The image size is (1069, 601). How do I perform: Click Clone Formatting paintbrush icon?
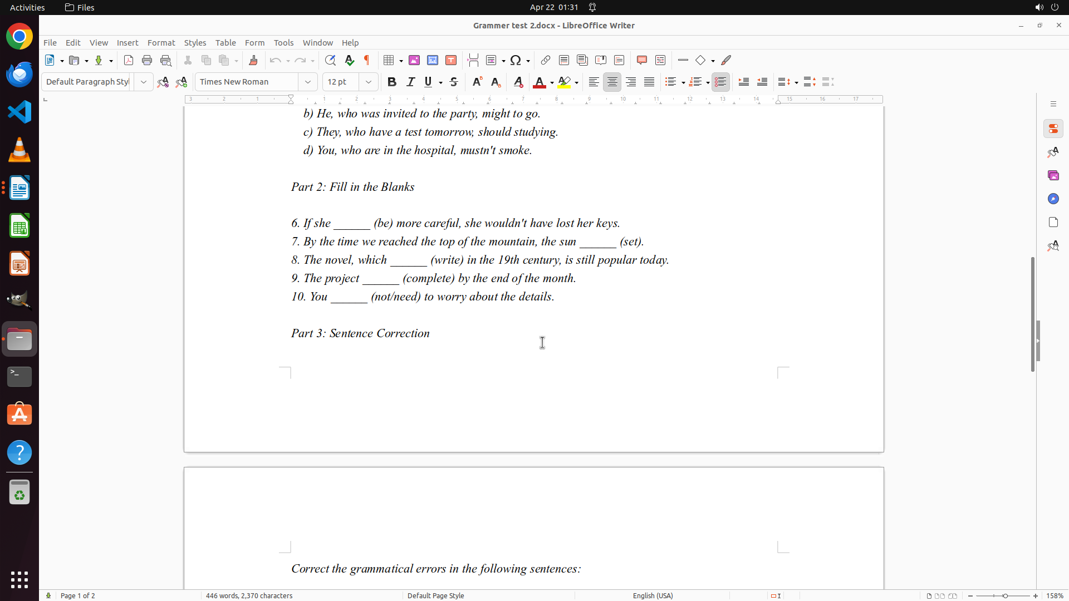click(253, 60)
